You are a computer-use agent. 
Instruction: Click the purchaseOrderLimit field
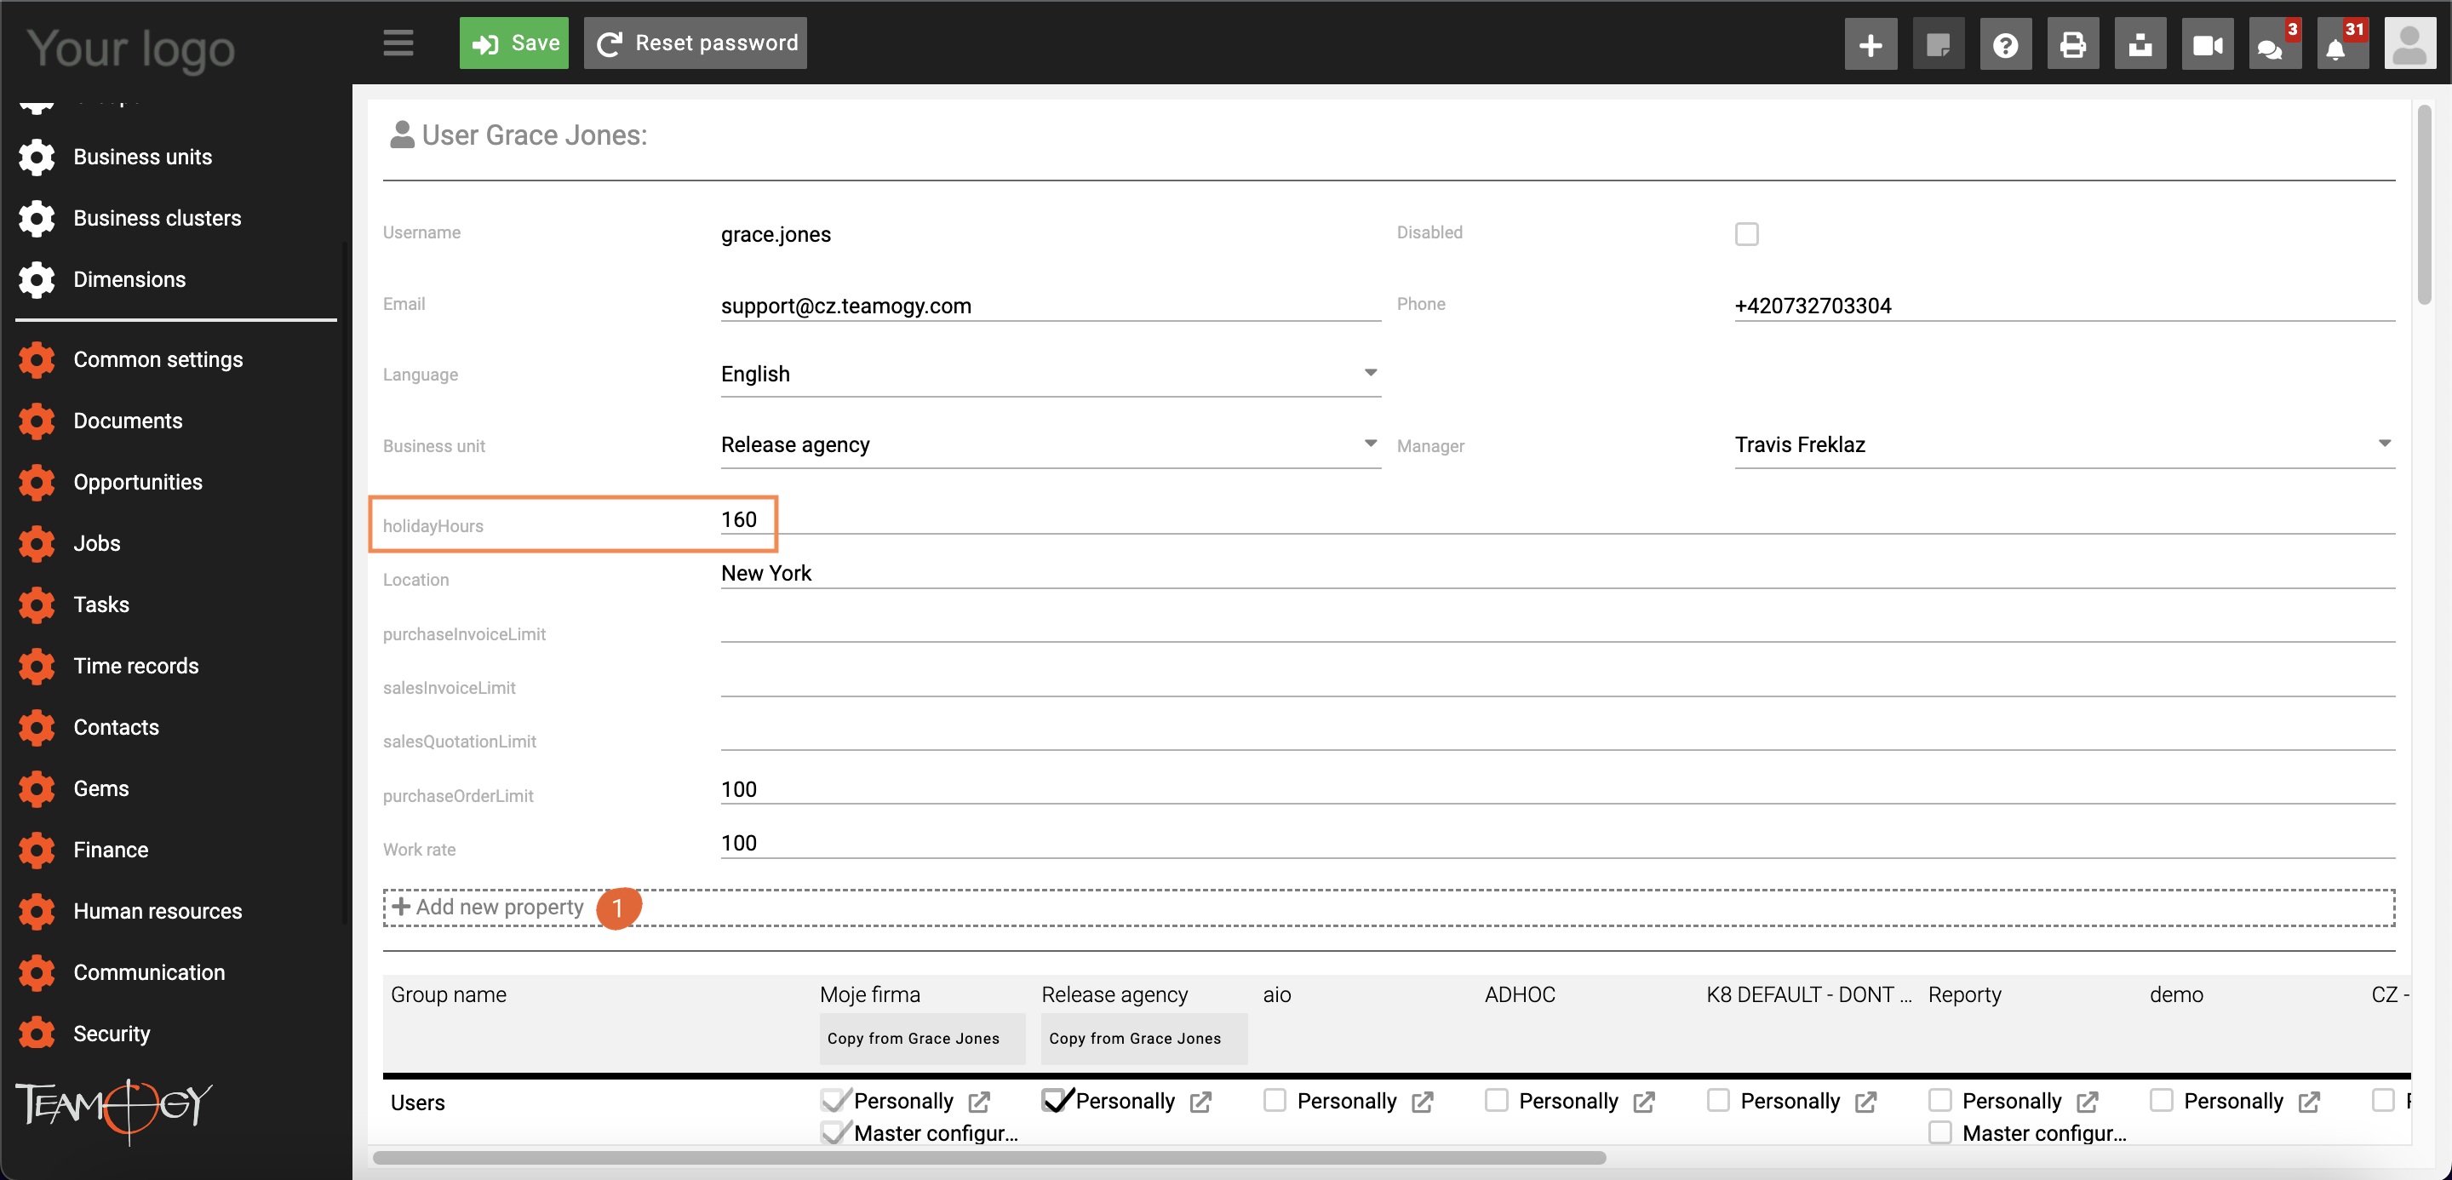point(1557,789)
